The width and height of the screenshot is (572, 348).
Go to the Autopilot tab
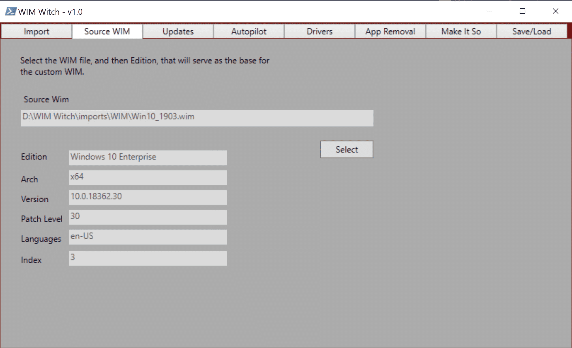pos(249,31)
